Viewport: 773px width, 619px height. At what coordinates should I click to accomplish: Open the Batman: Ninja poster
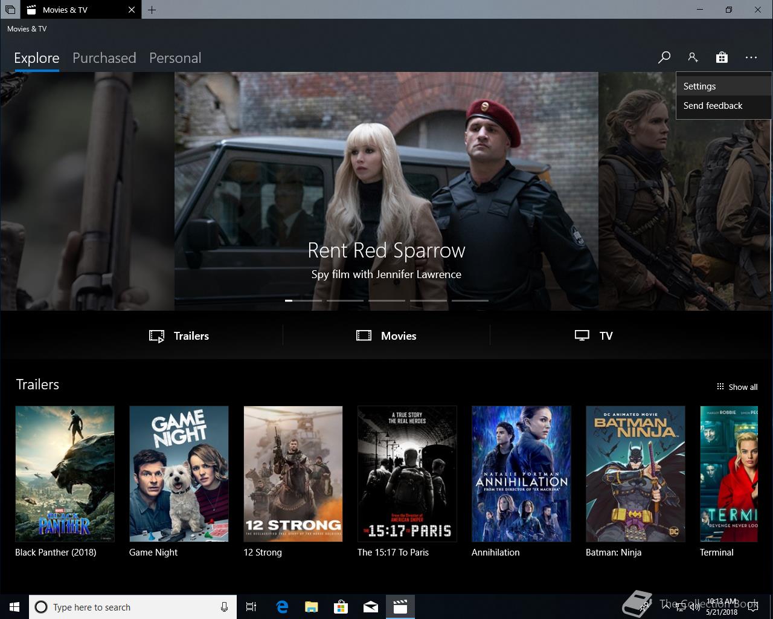(635, 474)
